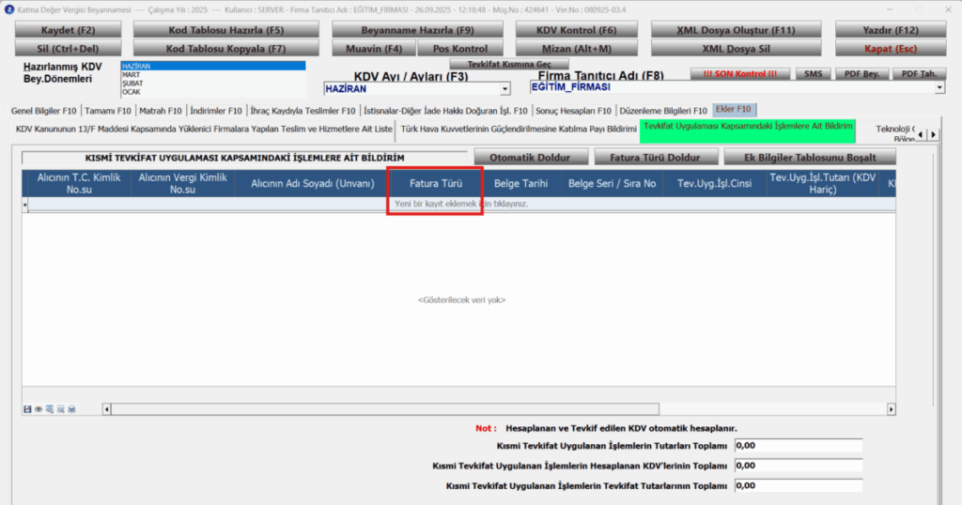This screenshot has width=962, height=505.
Task: Click Alıcının Adı Soyadı (Unvanı) column header
Action: (312, 183)
